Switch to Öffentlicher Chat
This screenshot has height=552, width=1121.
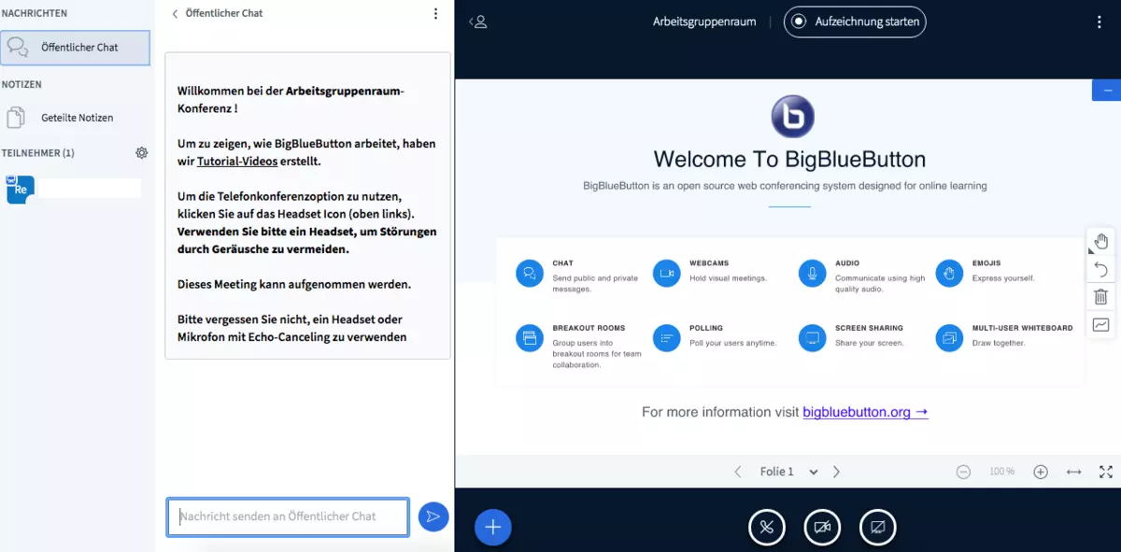click(75, 48)
